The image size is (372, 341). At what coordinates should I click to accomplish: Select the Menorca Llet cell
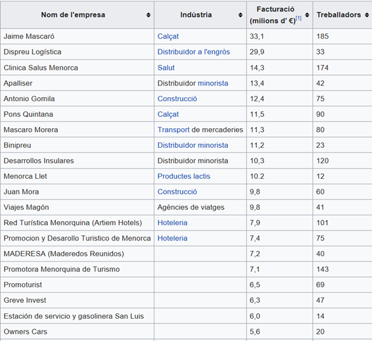[77, 176]
